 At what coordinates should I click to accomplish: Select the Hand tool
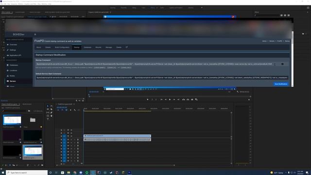tap(52, 116)
